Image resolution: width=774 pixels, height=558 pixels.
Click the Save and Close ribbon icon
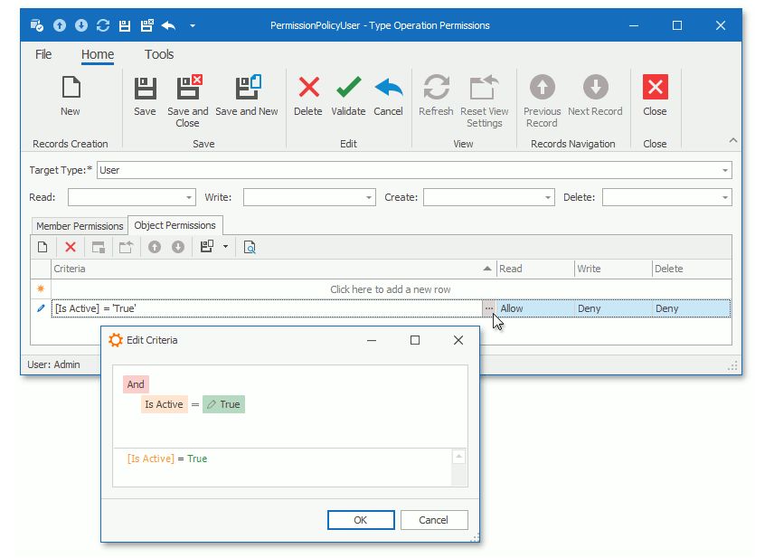(187, 88)
